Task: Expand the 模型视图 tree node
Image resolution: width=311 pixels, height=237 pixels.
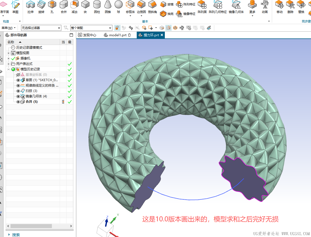Action: (9, 53)
